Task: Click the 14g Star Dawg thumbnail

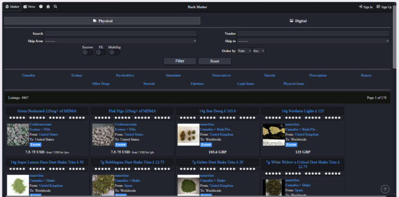Action: [189, 135]
